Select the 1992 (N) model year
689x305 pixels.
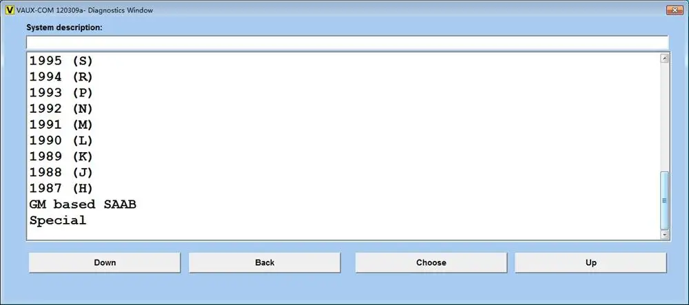[x=61, y=109]
